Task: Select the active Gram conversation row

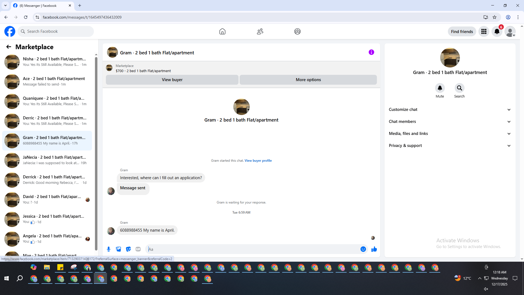Action: pos(47,141)
